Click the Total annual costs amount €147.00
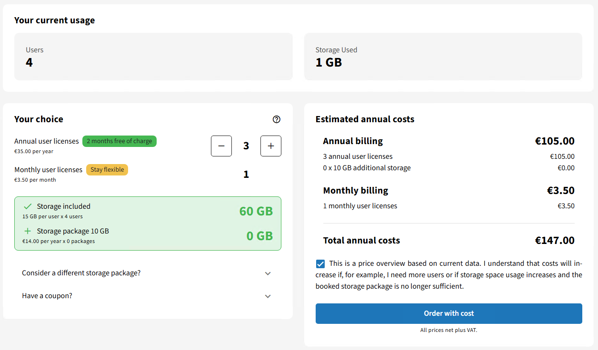The width and height of the screenshot is (598, 350). 555,241
